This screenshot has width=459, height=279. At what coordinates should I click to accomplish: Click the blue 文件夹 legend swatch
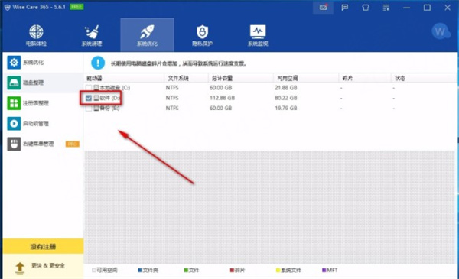pos(140,270)
